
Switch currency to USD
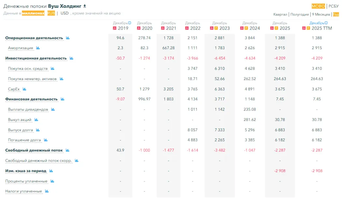[64, 13]
